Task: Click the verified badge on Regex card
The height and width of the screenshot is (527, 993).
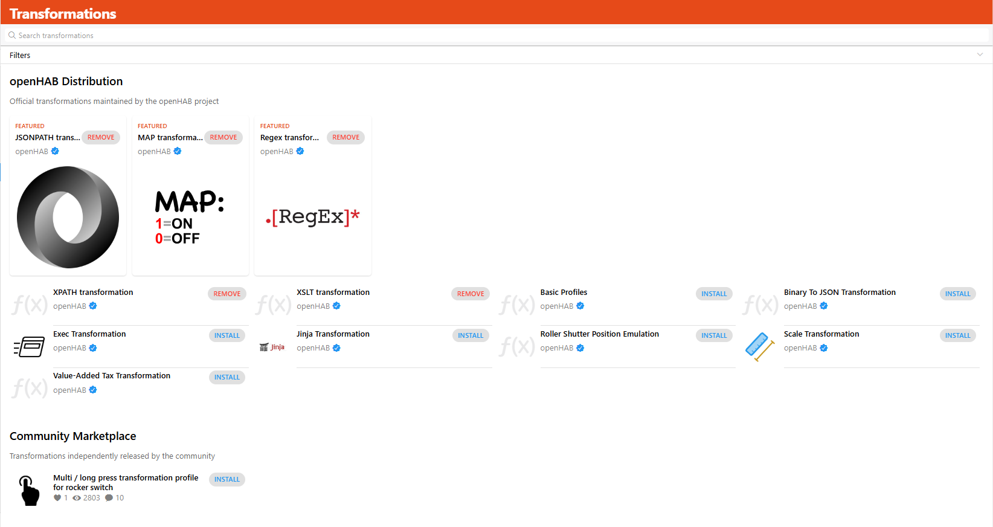Action: click(x=300, y=151)
